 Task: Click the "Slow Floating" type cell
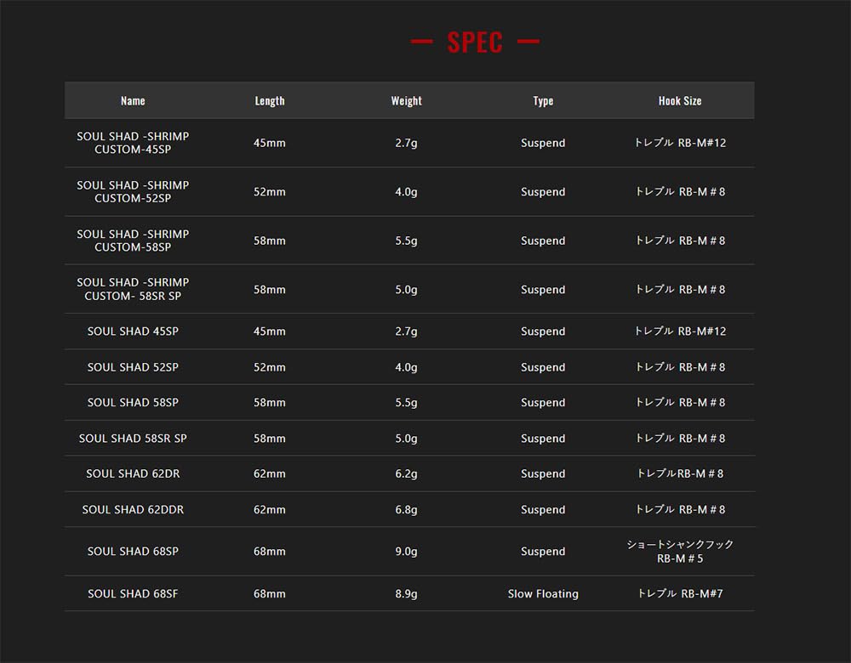pyautogui.click(x=543, y=594)
